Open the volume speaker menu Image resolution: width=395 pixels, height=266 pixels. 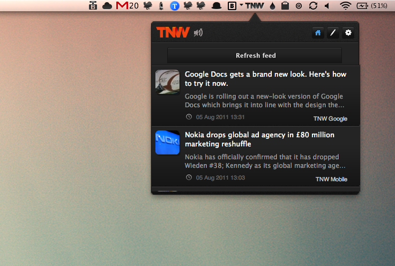(x=327, y=5)
